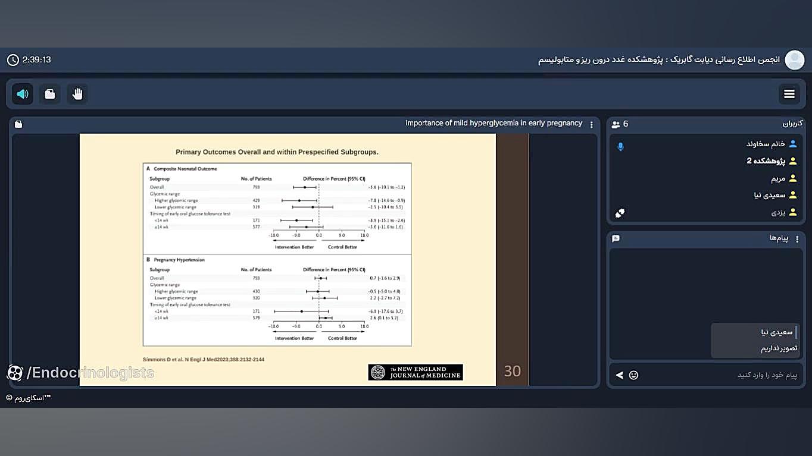Raise hand using the hand icon
The width and height of the screenshot is (812, 456).
pyautogui.click(x=77, y=94)
